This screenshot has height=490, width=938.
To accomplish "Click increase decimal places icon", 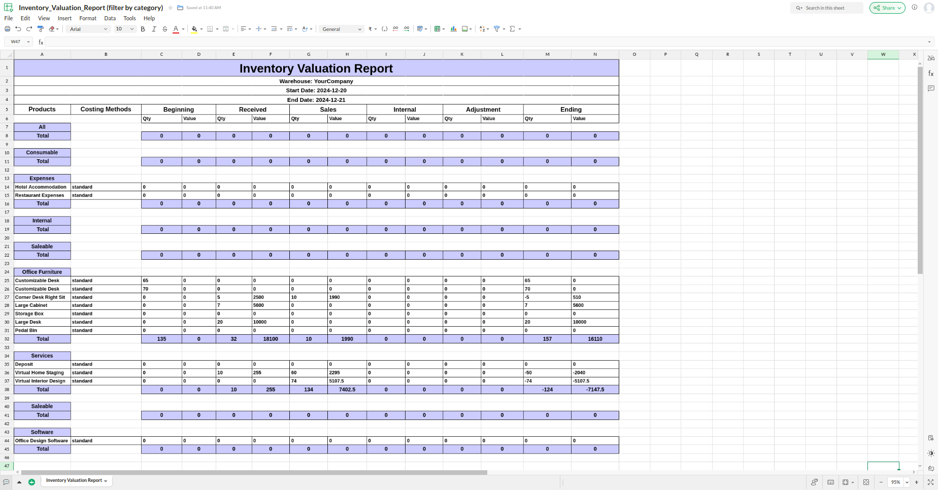I will coord(407,29).
